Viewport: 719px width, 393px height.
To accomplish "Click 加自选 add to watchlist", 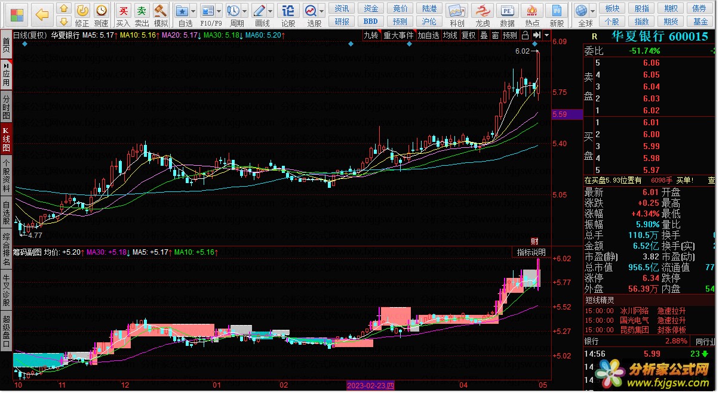I will click(x=428, y=35).
